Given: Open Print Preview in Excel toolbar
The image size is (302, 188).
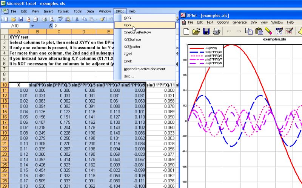Looking at the screenshot, I should tap(51, 19).
